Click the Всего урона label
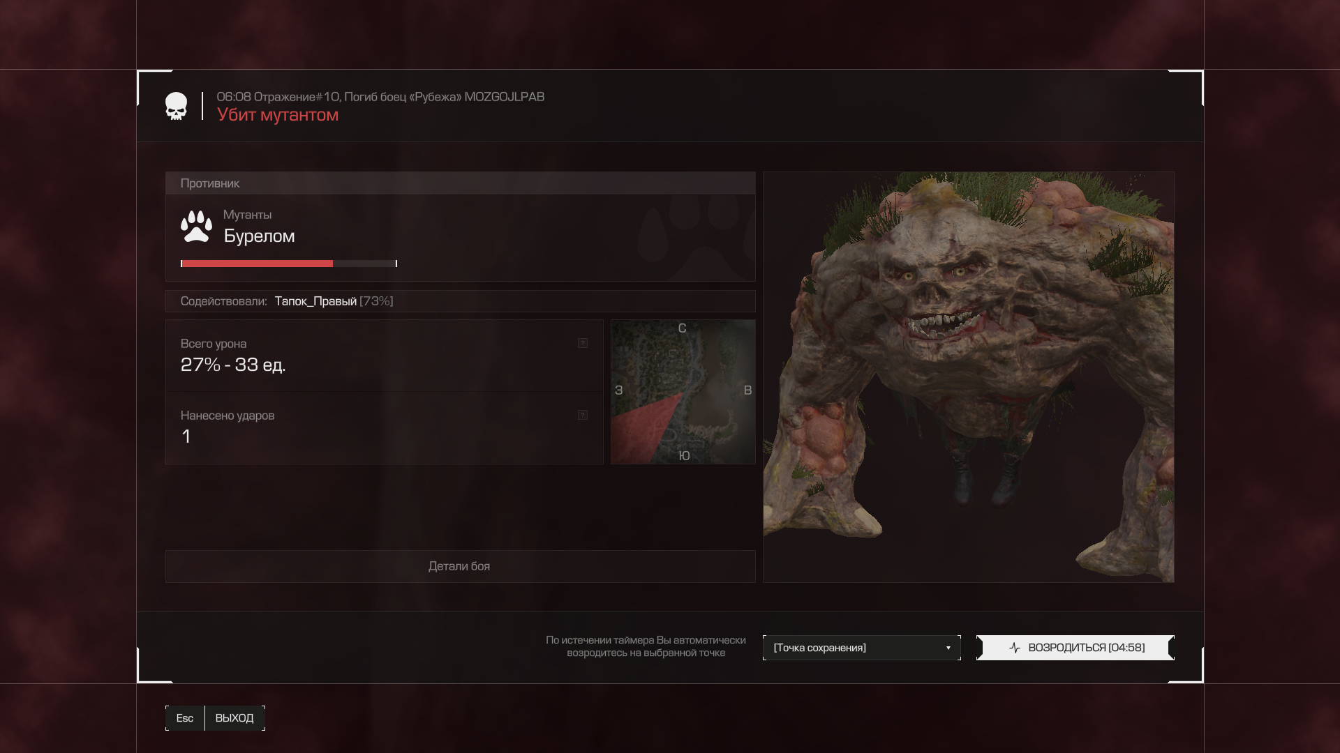 pos(214,344)
